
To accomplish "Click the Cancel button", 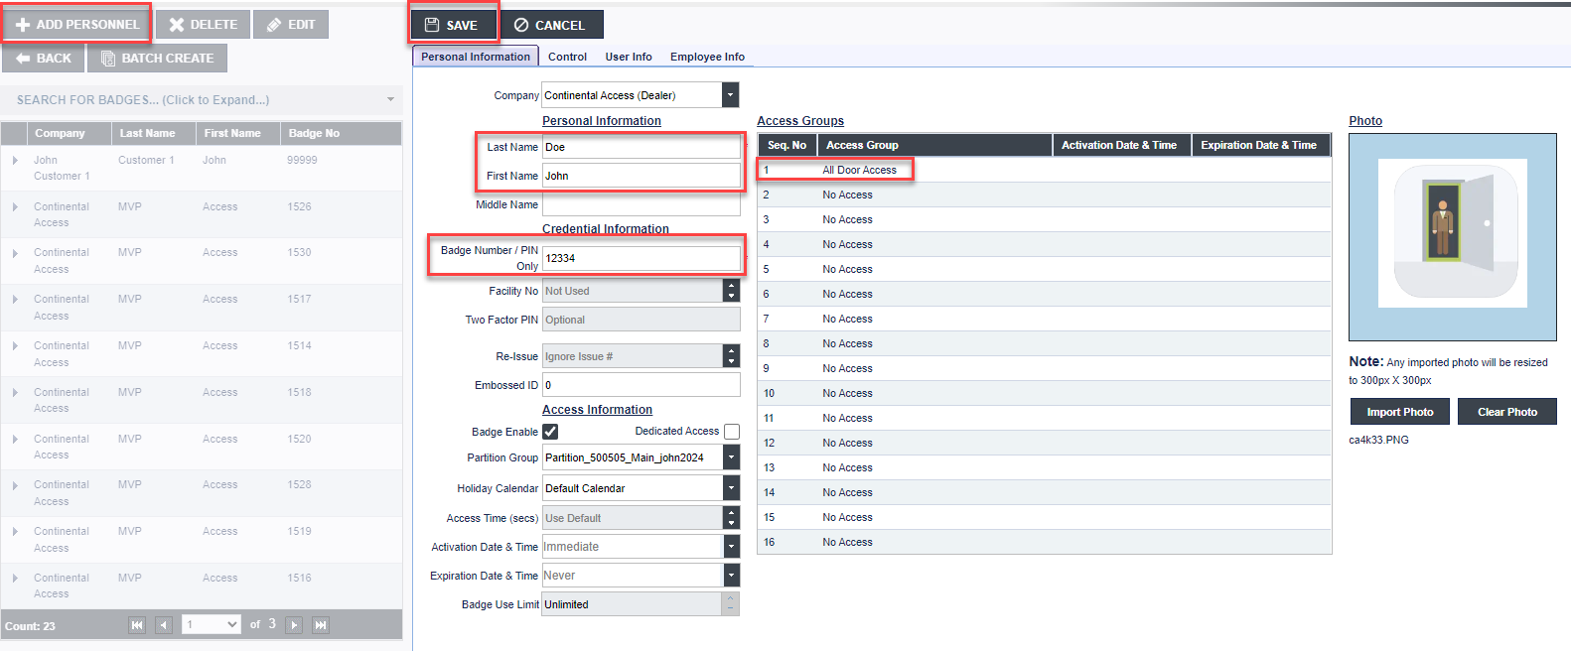I will (x=550, y=25).
